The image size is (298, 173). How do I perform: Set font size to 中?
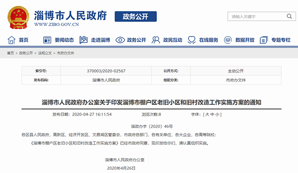point(212,114)
